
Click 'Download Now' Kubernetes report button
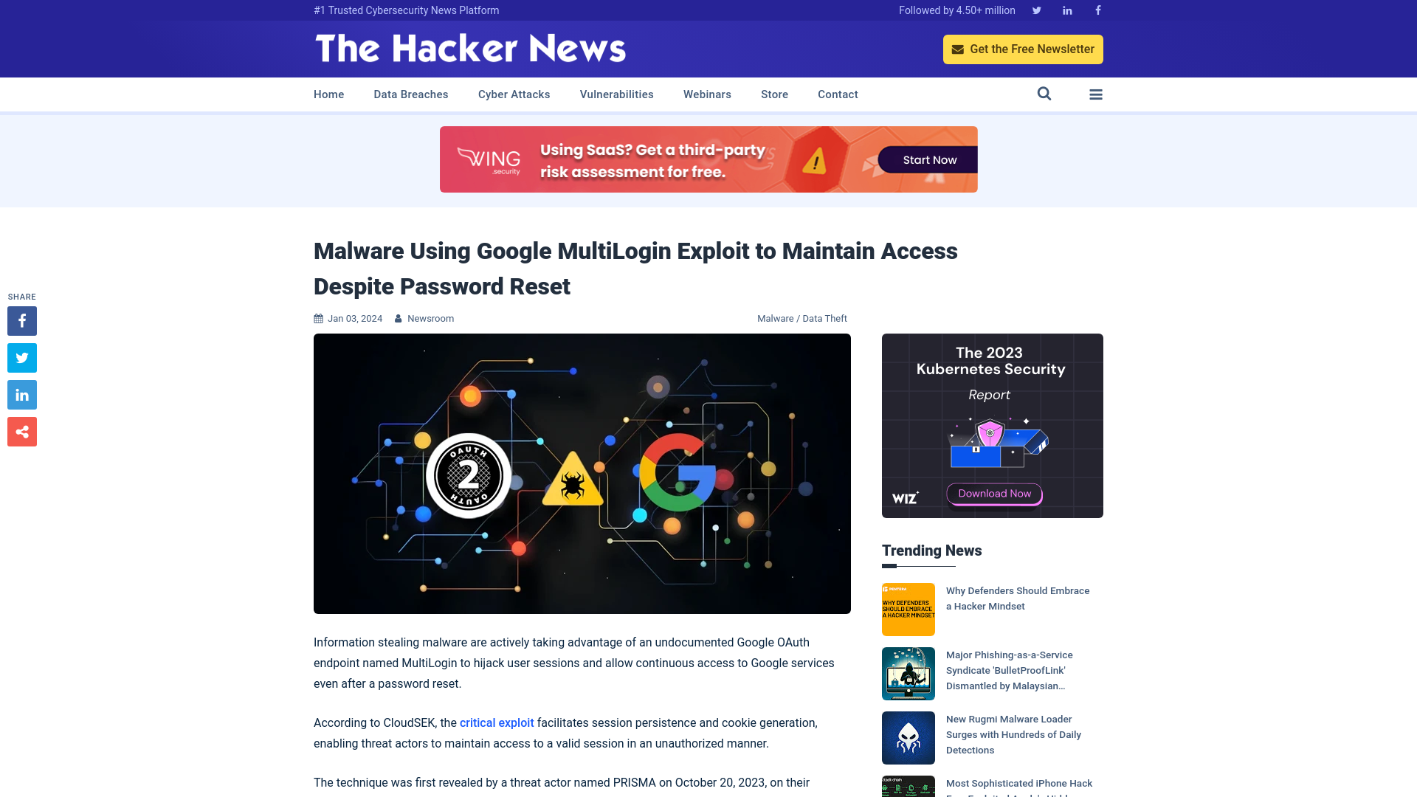click(992, 494)
